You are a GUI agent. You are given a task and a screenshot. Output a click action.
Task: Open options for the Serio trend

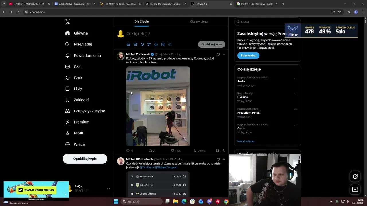[x=296, y=78]
